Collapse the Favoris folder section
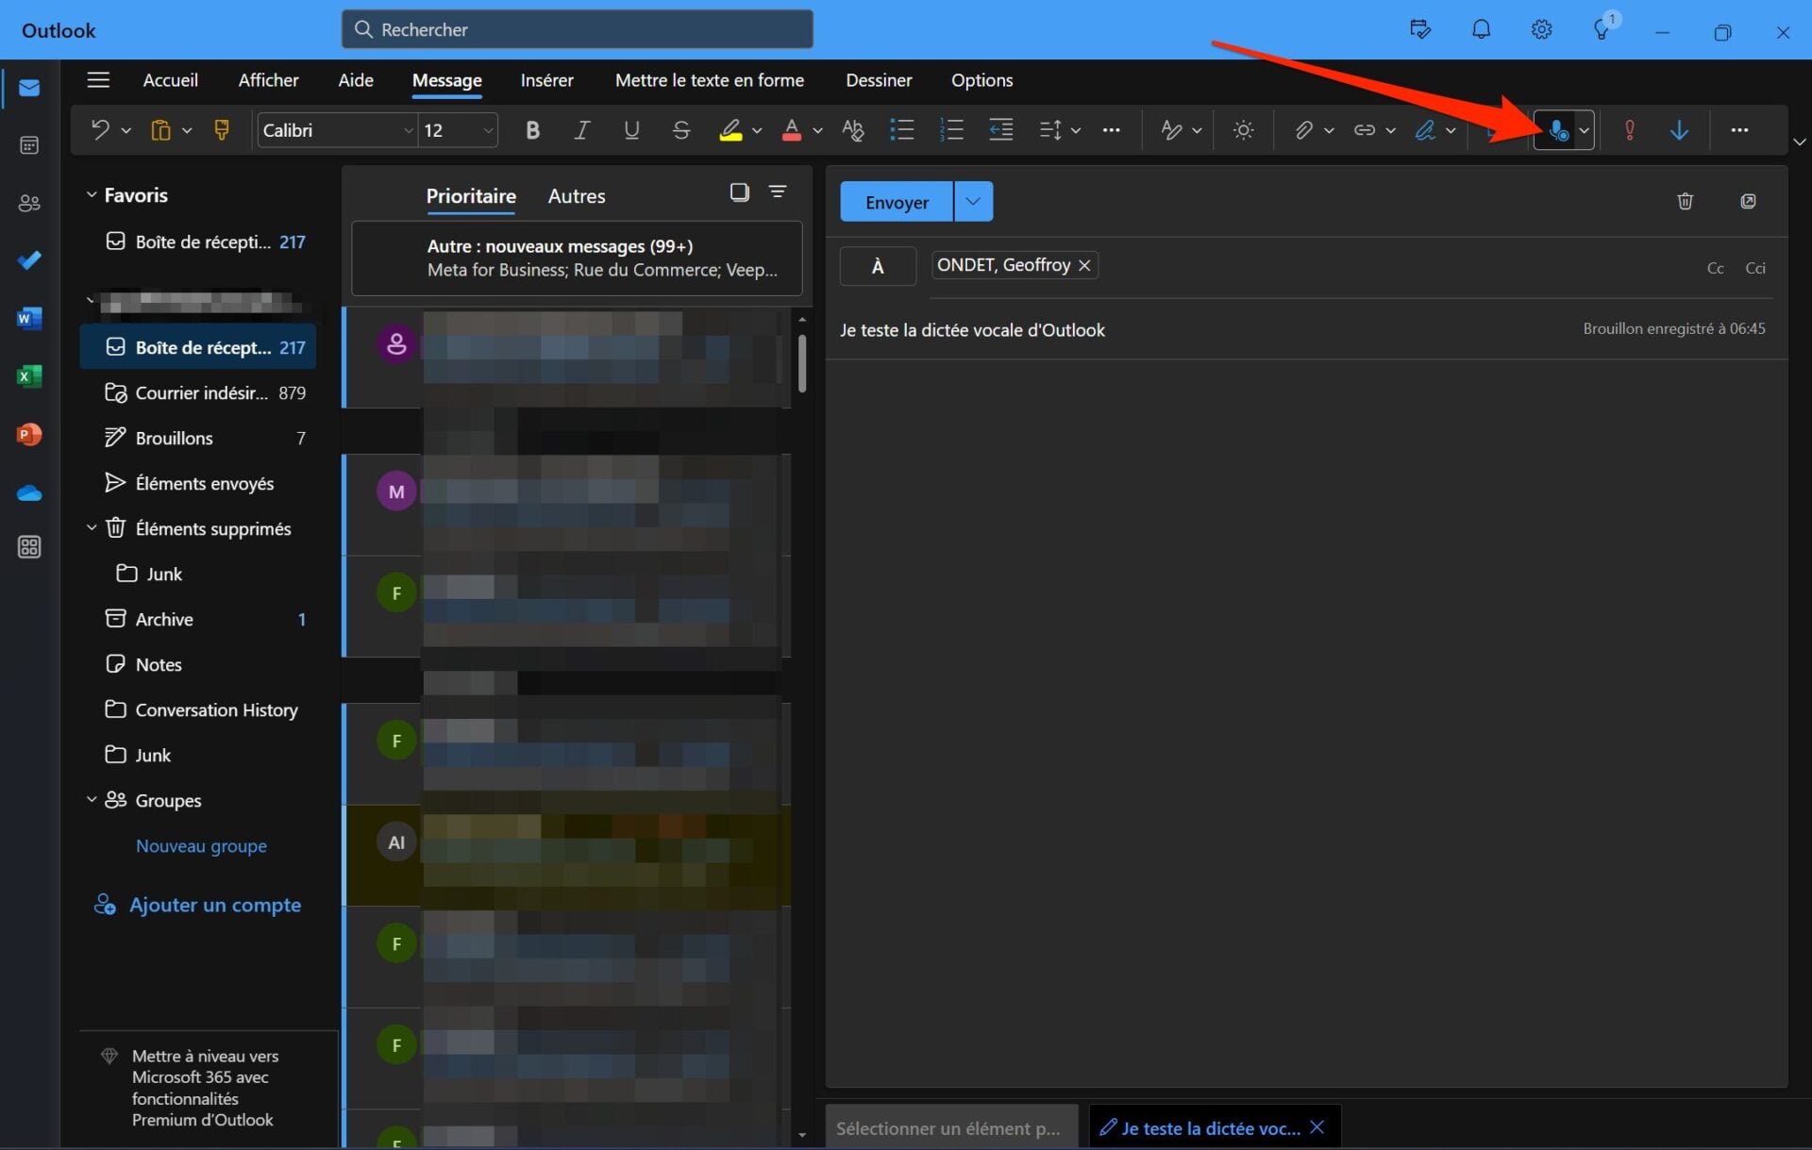Screen dimensions: 1812x1150 (x=92, y=194)
